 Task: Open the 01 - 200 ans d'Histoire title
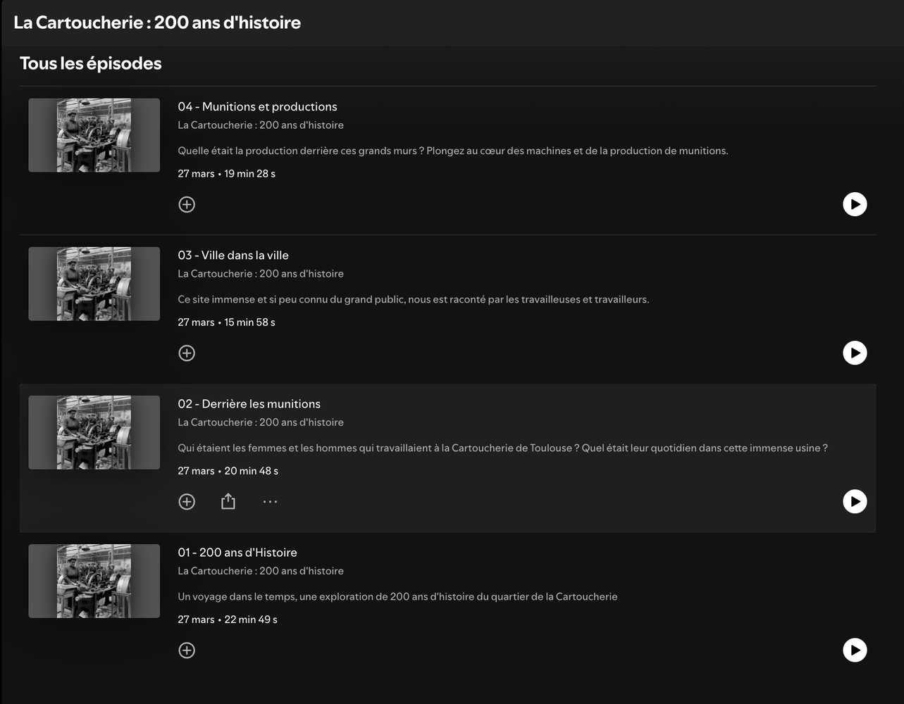237,552
